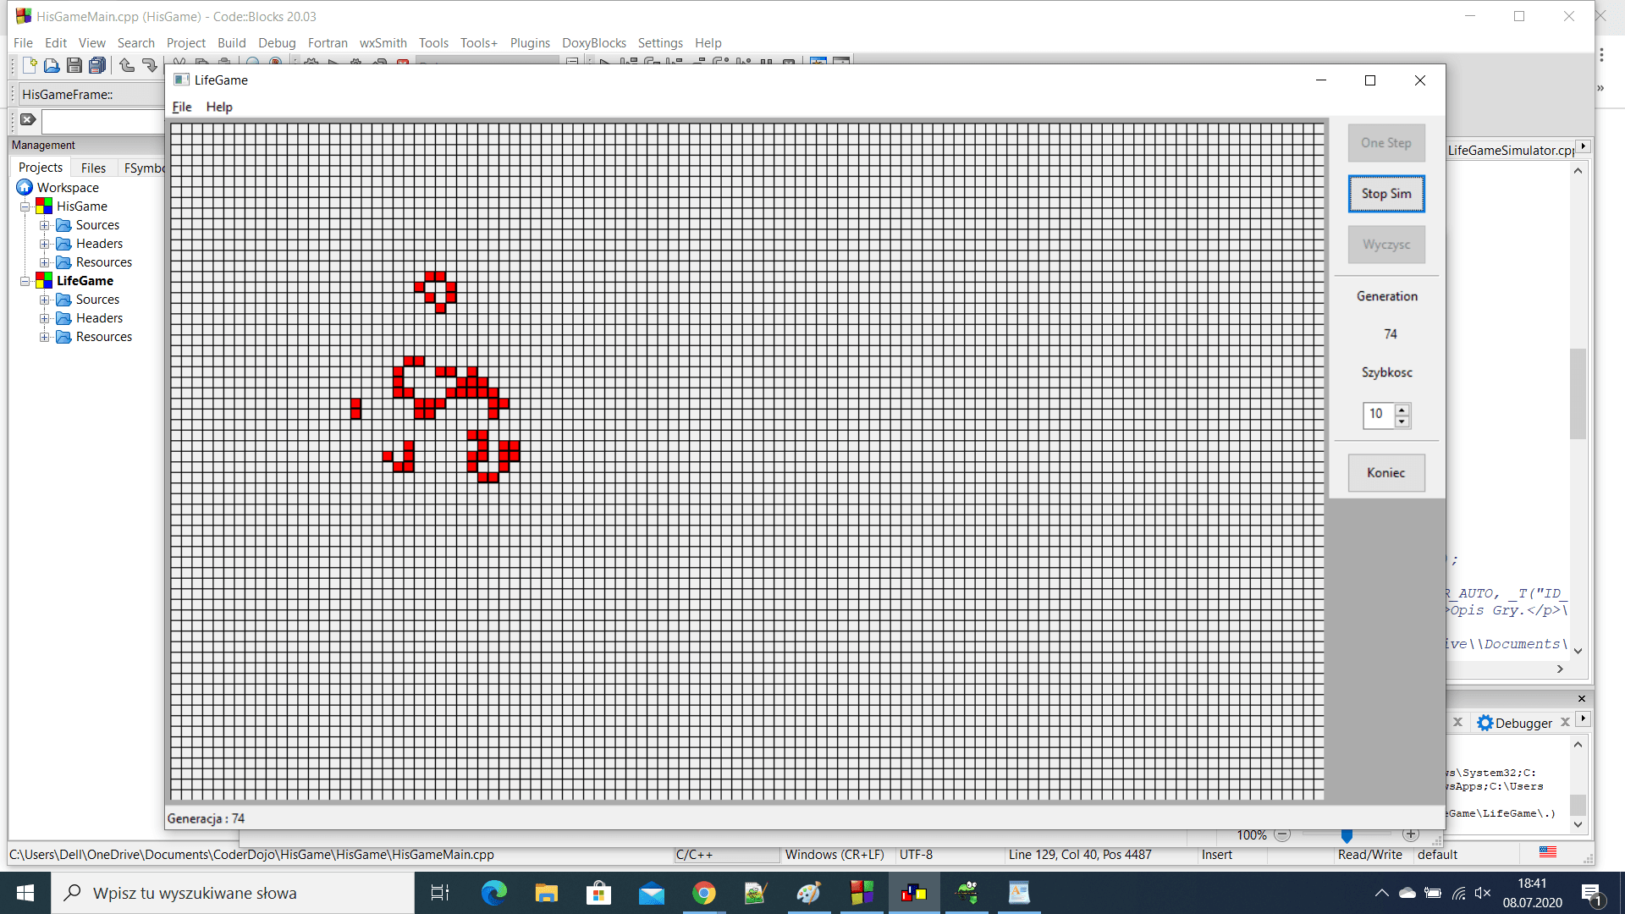Image resolution: width=1625 pixels, height=914 pixels.
Task: Expand Sources folder under LifeGame
Action: pyautogui.click(x=45, y=300)
